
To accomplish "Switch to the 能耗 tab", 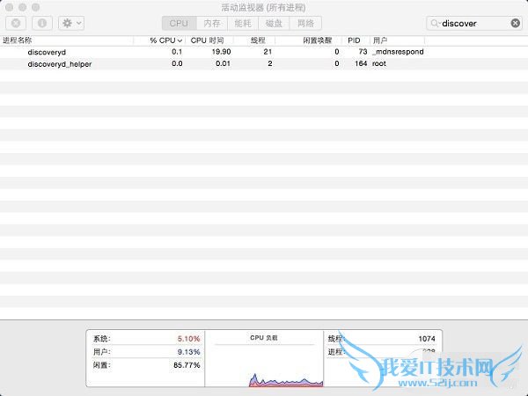I will coord(243,23).
